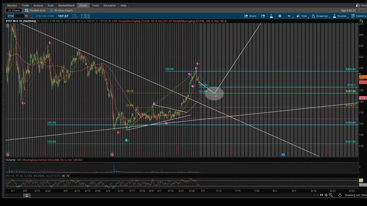Toggle the chart info exclamation icon

[x=8, y=26]
